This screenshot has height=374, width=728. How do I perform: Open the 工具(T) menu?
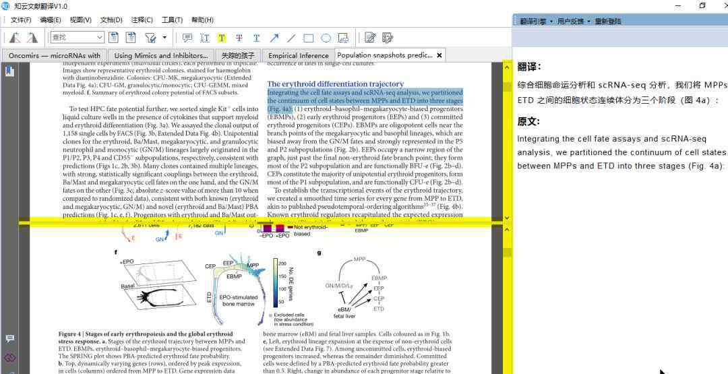pyautogui.click(x=172, y=20)
